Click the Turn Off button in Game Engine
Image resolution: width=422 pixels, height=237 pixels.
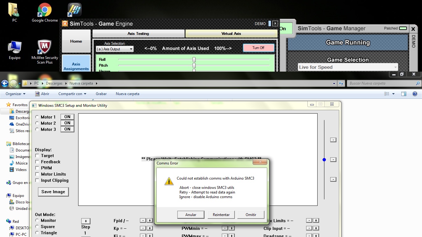pos(258,48)
